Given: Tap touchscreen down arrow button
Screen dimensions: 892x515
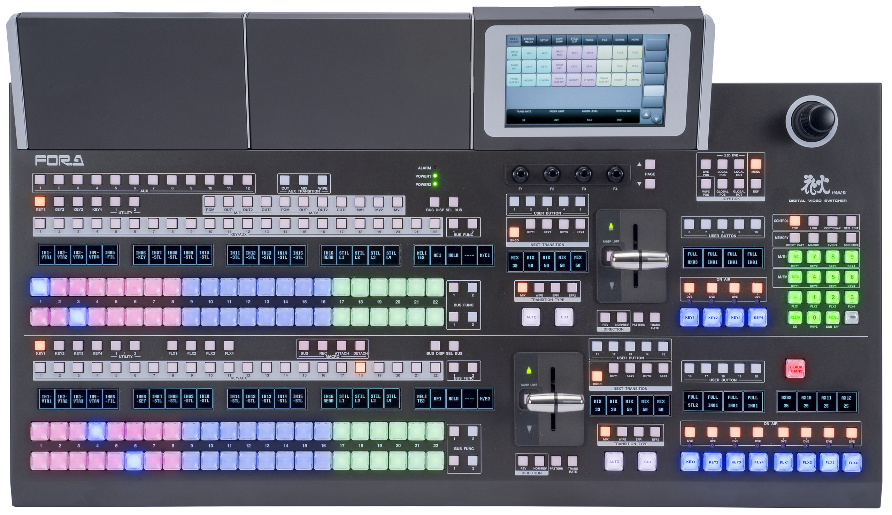Looking at the screenshot, I should [x=656, y=119].
